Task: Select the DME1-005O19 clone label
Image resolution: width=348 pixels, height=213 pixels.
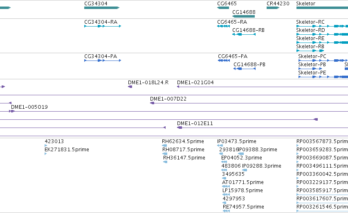Action: click(x=29, y=107)
